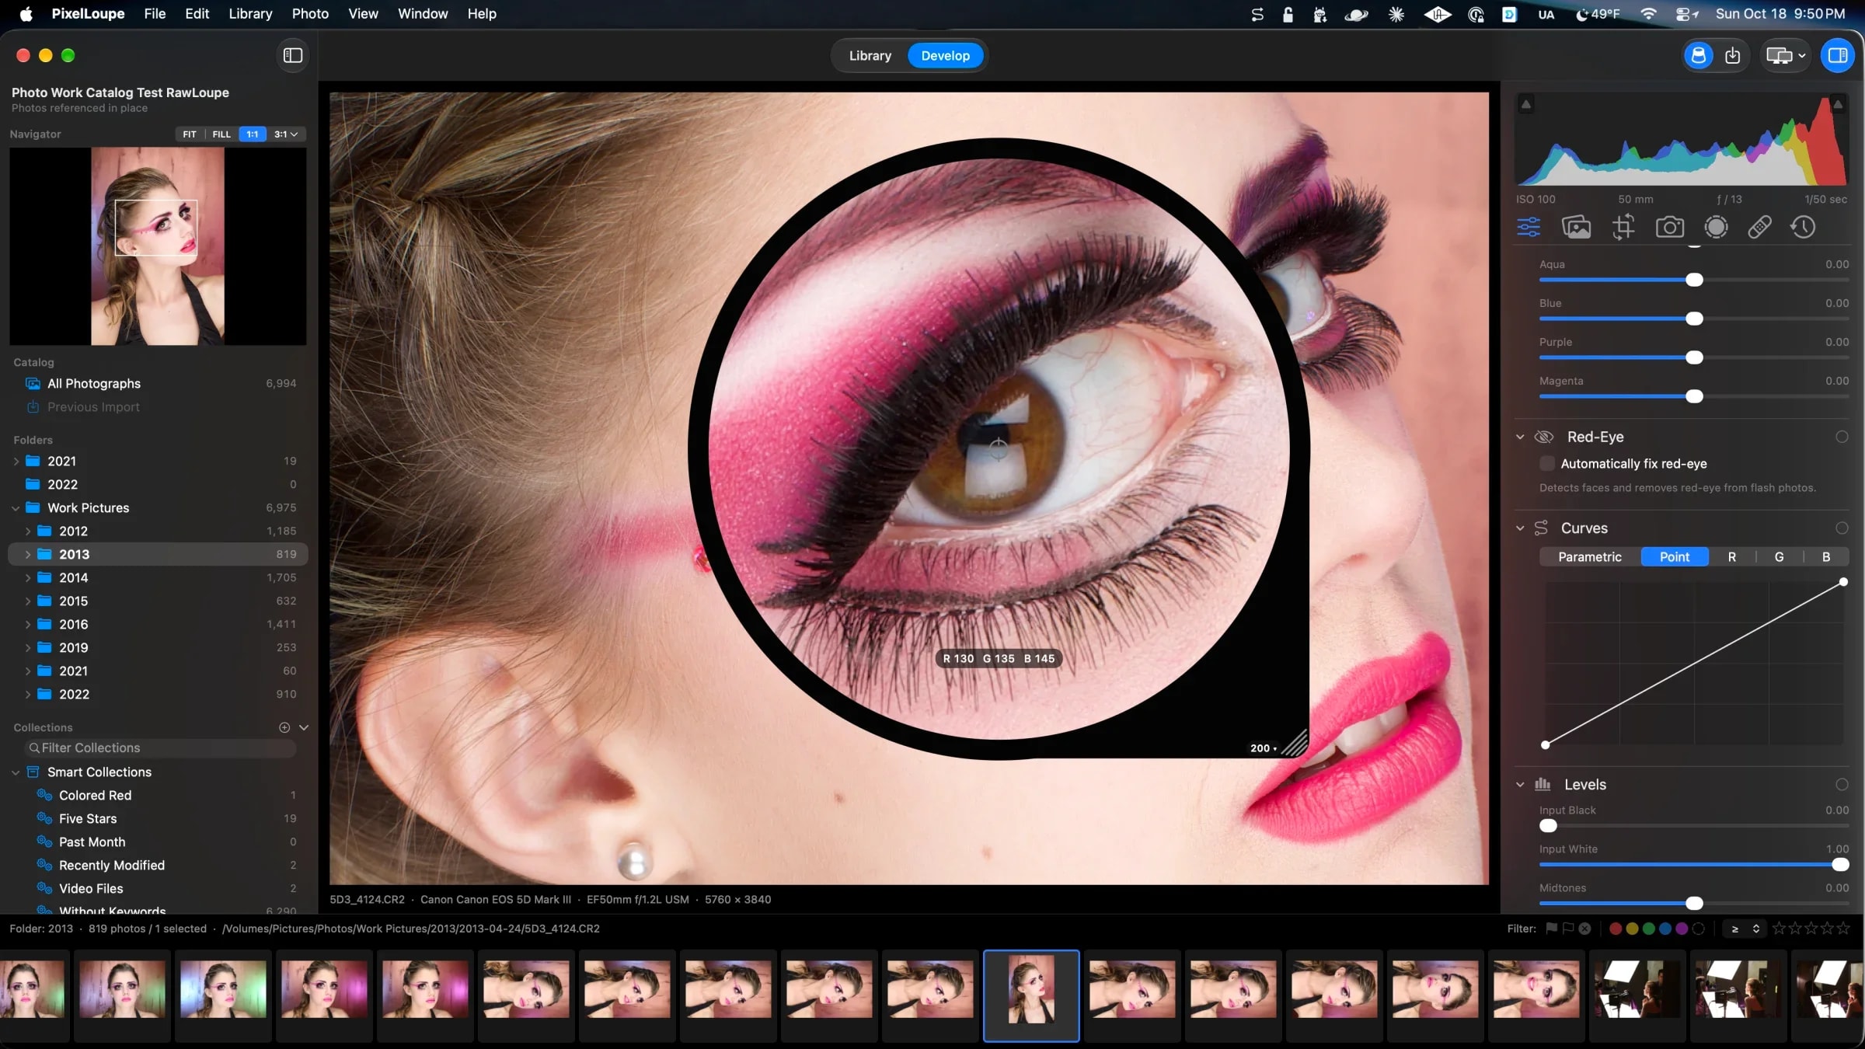1865x1049 pixels.
Task: Toggle the right inspector panel button
Action: click(x=1838, y=55)
